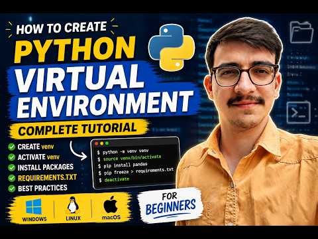Screen dimensions: 318x239
Task: Click the Python logo
Action: pyautogui.click(x=172, y=47)
